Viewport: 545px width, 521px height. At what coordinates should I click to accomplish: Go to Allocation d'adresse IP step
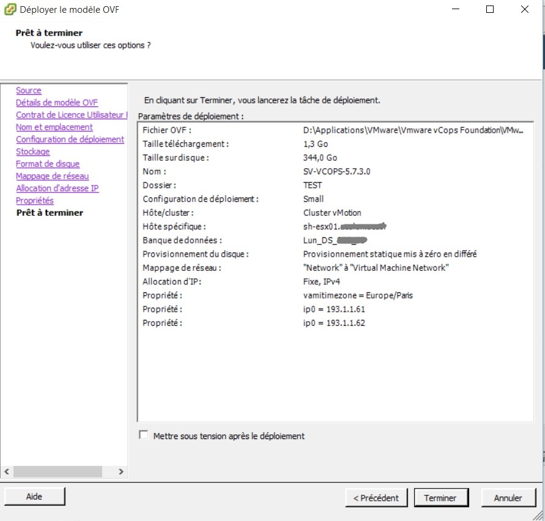coord(57,188)
